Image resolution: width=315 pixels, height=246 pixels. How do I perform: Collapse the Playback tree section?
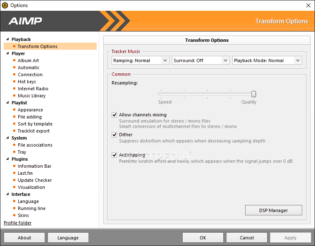pos(7,39)
